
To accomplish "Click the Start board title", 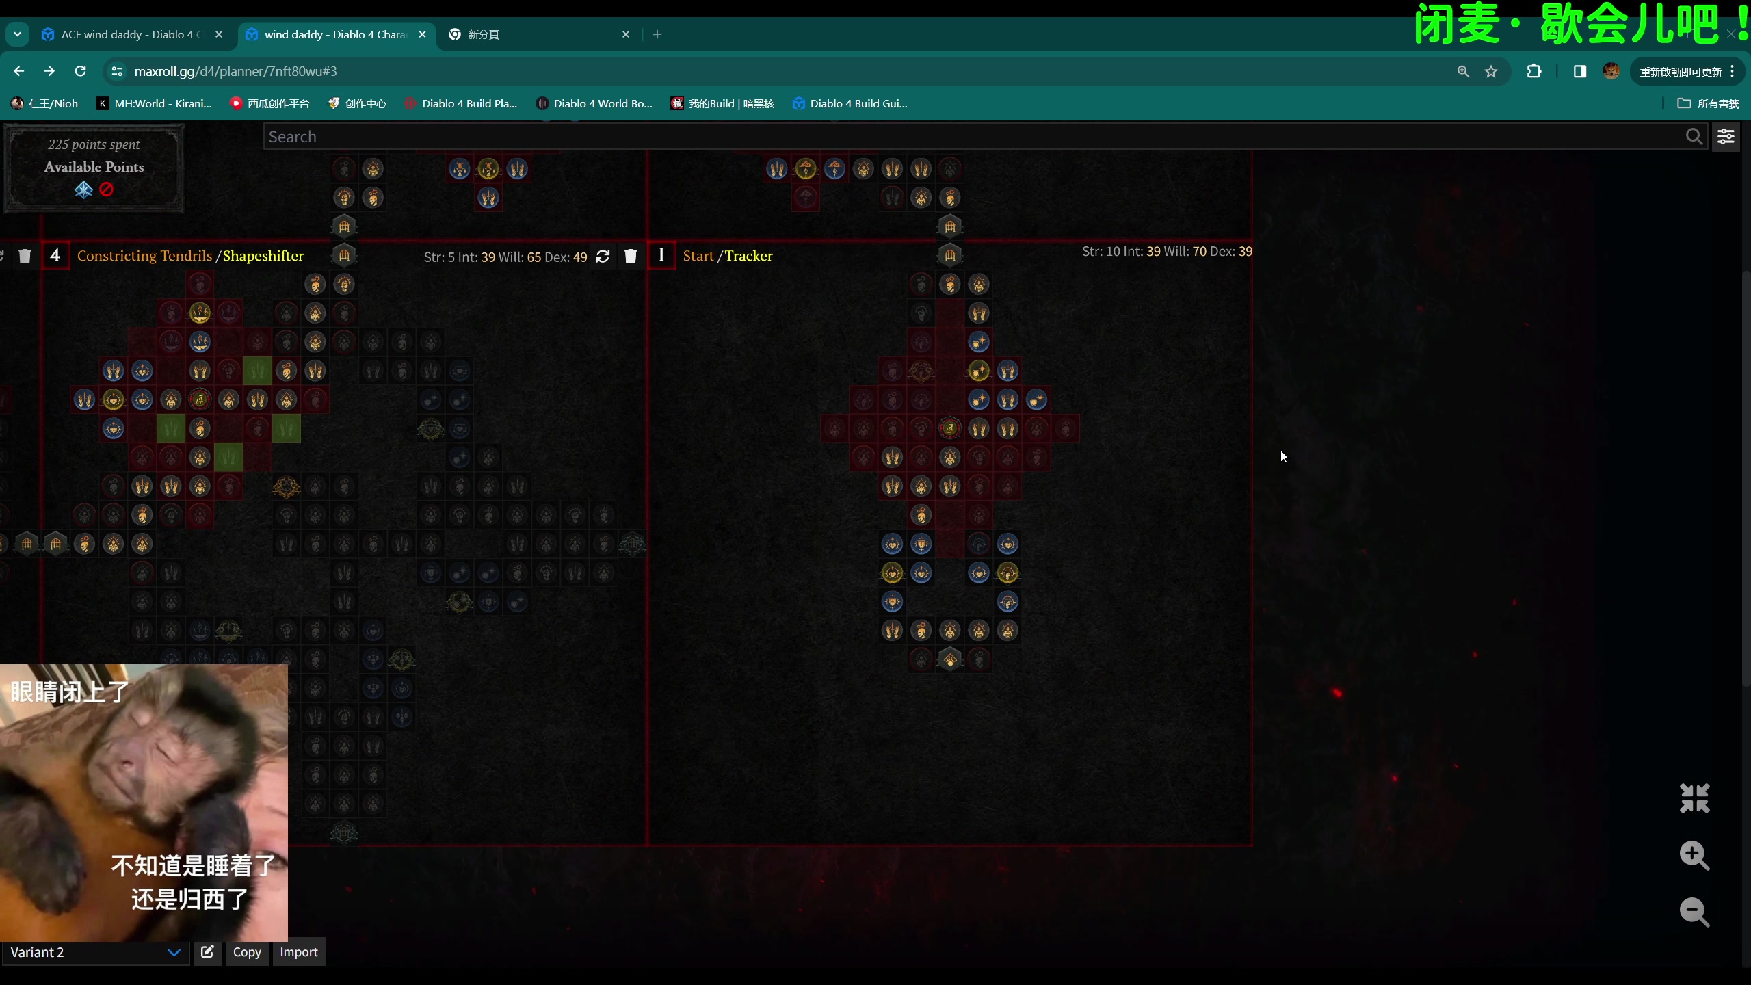I will click(698, 256).
